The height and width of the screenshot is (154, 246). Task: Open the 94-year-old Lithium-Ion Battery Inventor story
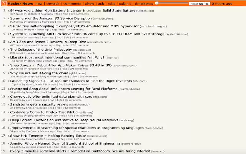[x=73, y=10]
